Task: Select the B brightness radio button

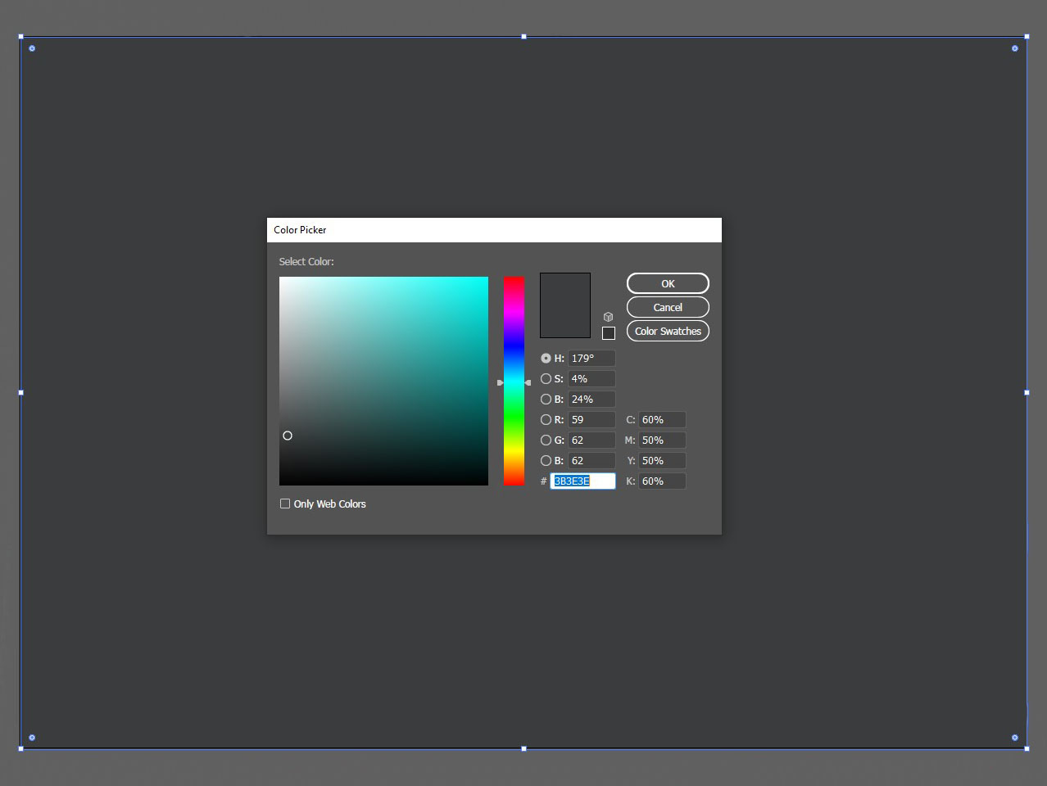Action: 546,400
